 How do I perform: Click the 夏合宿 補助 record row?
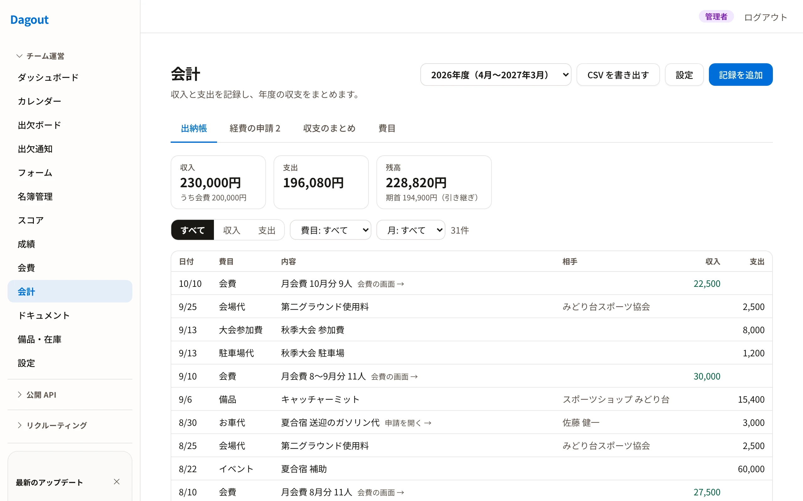point(471,469)
